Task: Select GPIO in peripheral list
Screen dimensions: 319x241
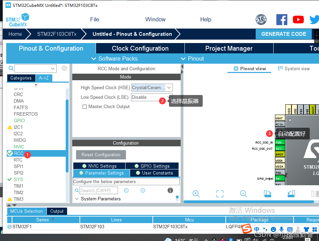Action: (19, 120)
